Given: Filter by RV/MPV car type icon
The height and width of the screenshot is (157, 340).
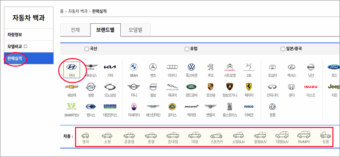Looking at the screenshot, I should pyautogui.click(x=304, y=135).
